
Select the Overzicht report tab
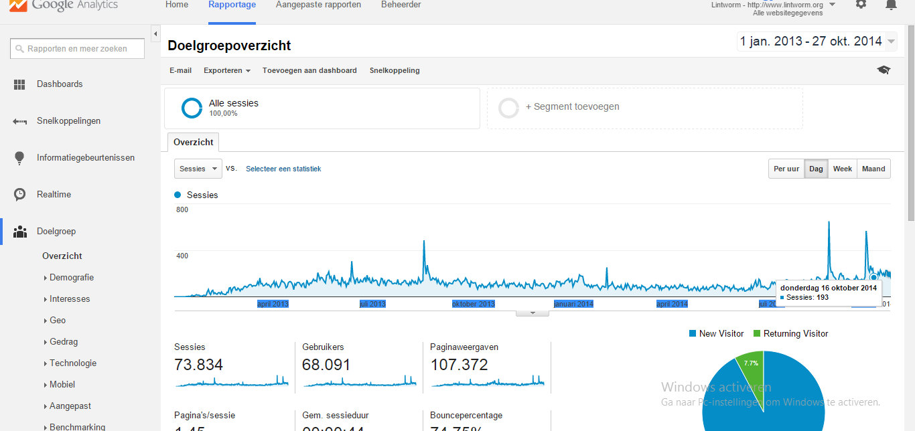coord(194,143)
